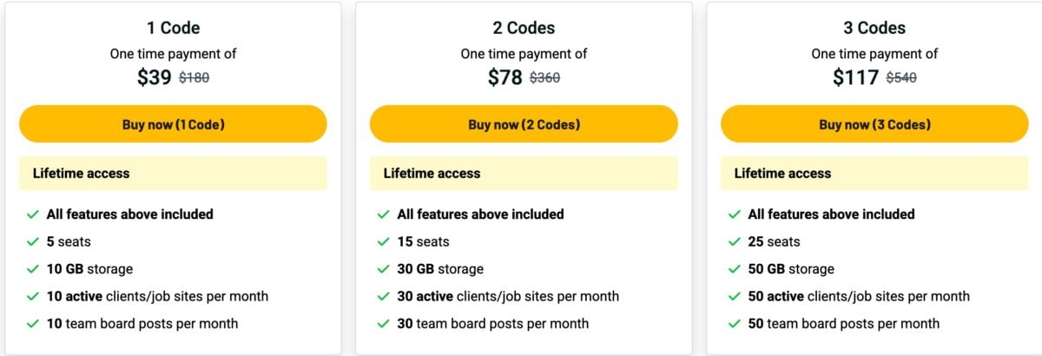The height and width of the screenshot is (356, 1042).
Task: Click checkmark next to 10 GB storage
Action: tap(33, 269)
